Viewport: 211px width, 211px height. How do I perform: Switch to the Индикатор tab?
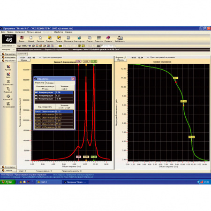(40, 83)
